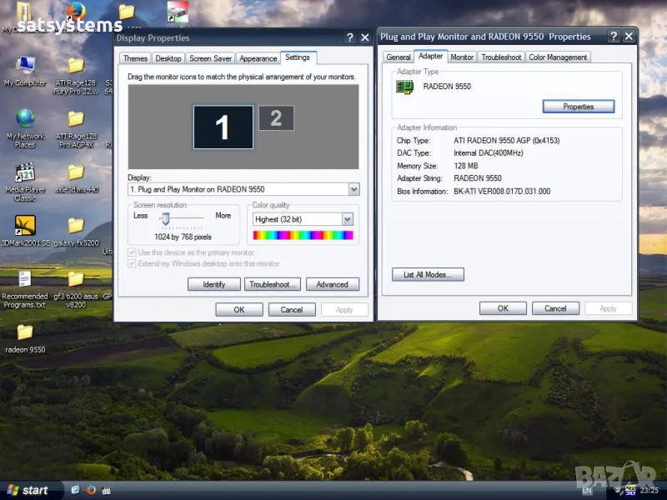The height and width of the screenshot is (500, 667).
Task: Expand the Display monitor dropdown
Action: tap(354, 189)
